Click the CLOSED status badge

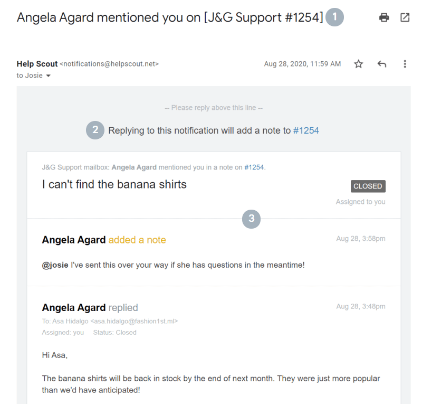point(368,186)
